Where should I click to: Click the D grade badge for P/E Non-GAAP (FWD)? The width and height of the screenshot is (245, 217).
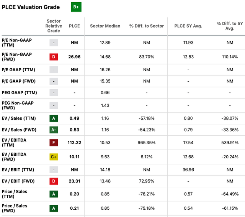pyautogui.click(x=54, y=57)
